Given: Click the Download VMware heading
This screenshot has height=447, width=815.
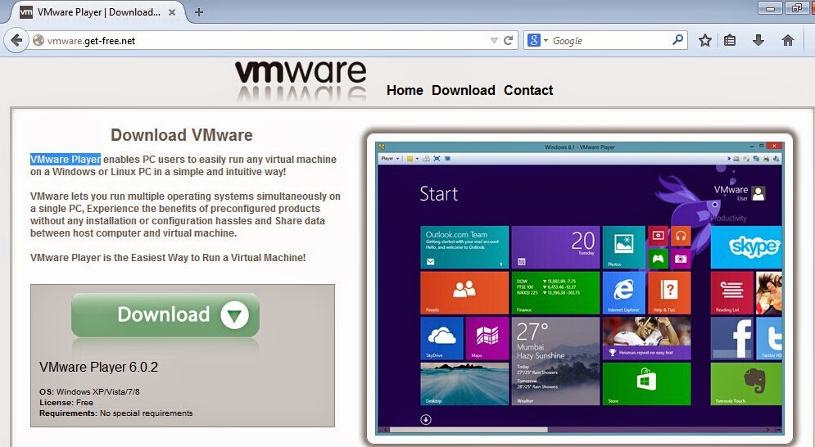Looking at the screenshot, I should tap(181, 135).
